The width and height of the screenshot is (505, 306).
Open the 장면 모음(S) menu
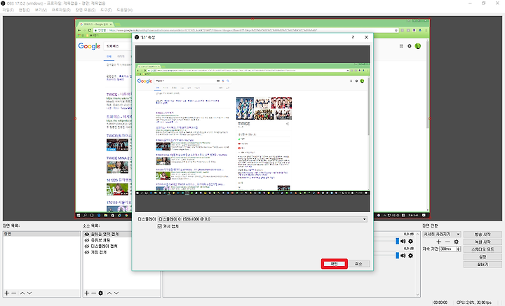tap(86, 10)
